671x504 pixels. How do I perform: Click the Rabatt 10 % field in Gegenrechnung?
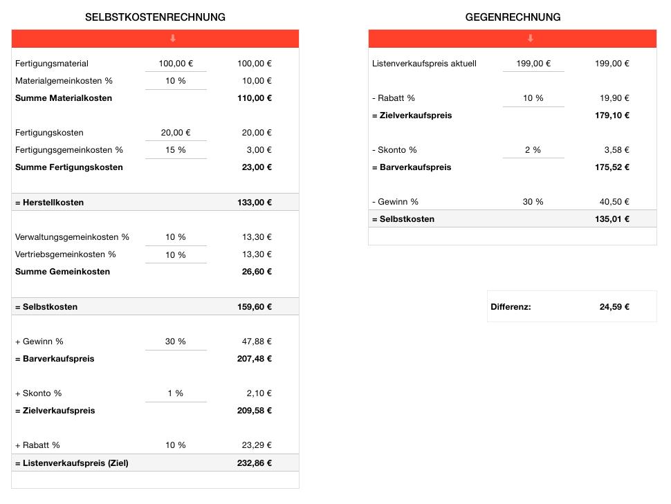pyautogui.click(x=533, y=97)
